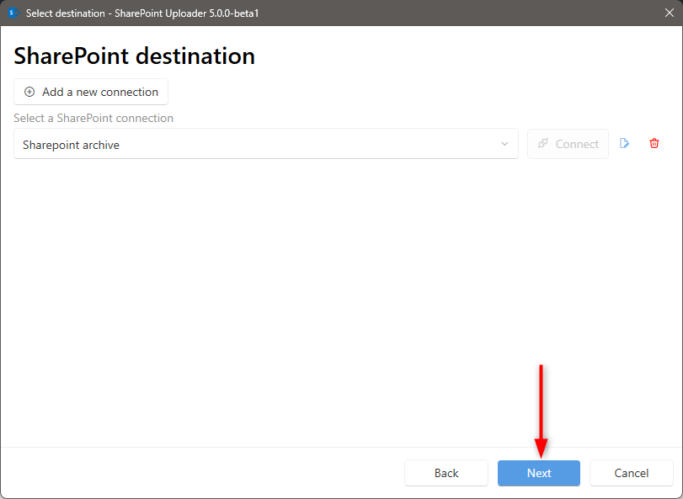Viewport: 683px width, 499px height.
Task: Expand the dropdown using its chevron arrow
Action: 504,144
